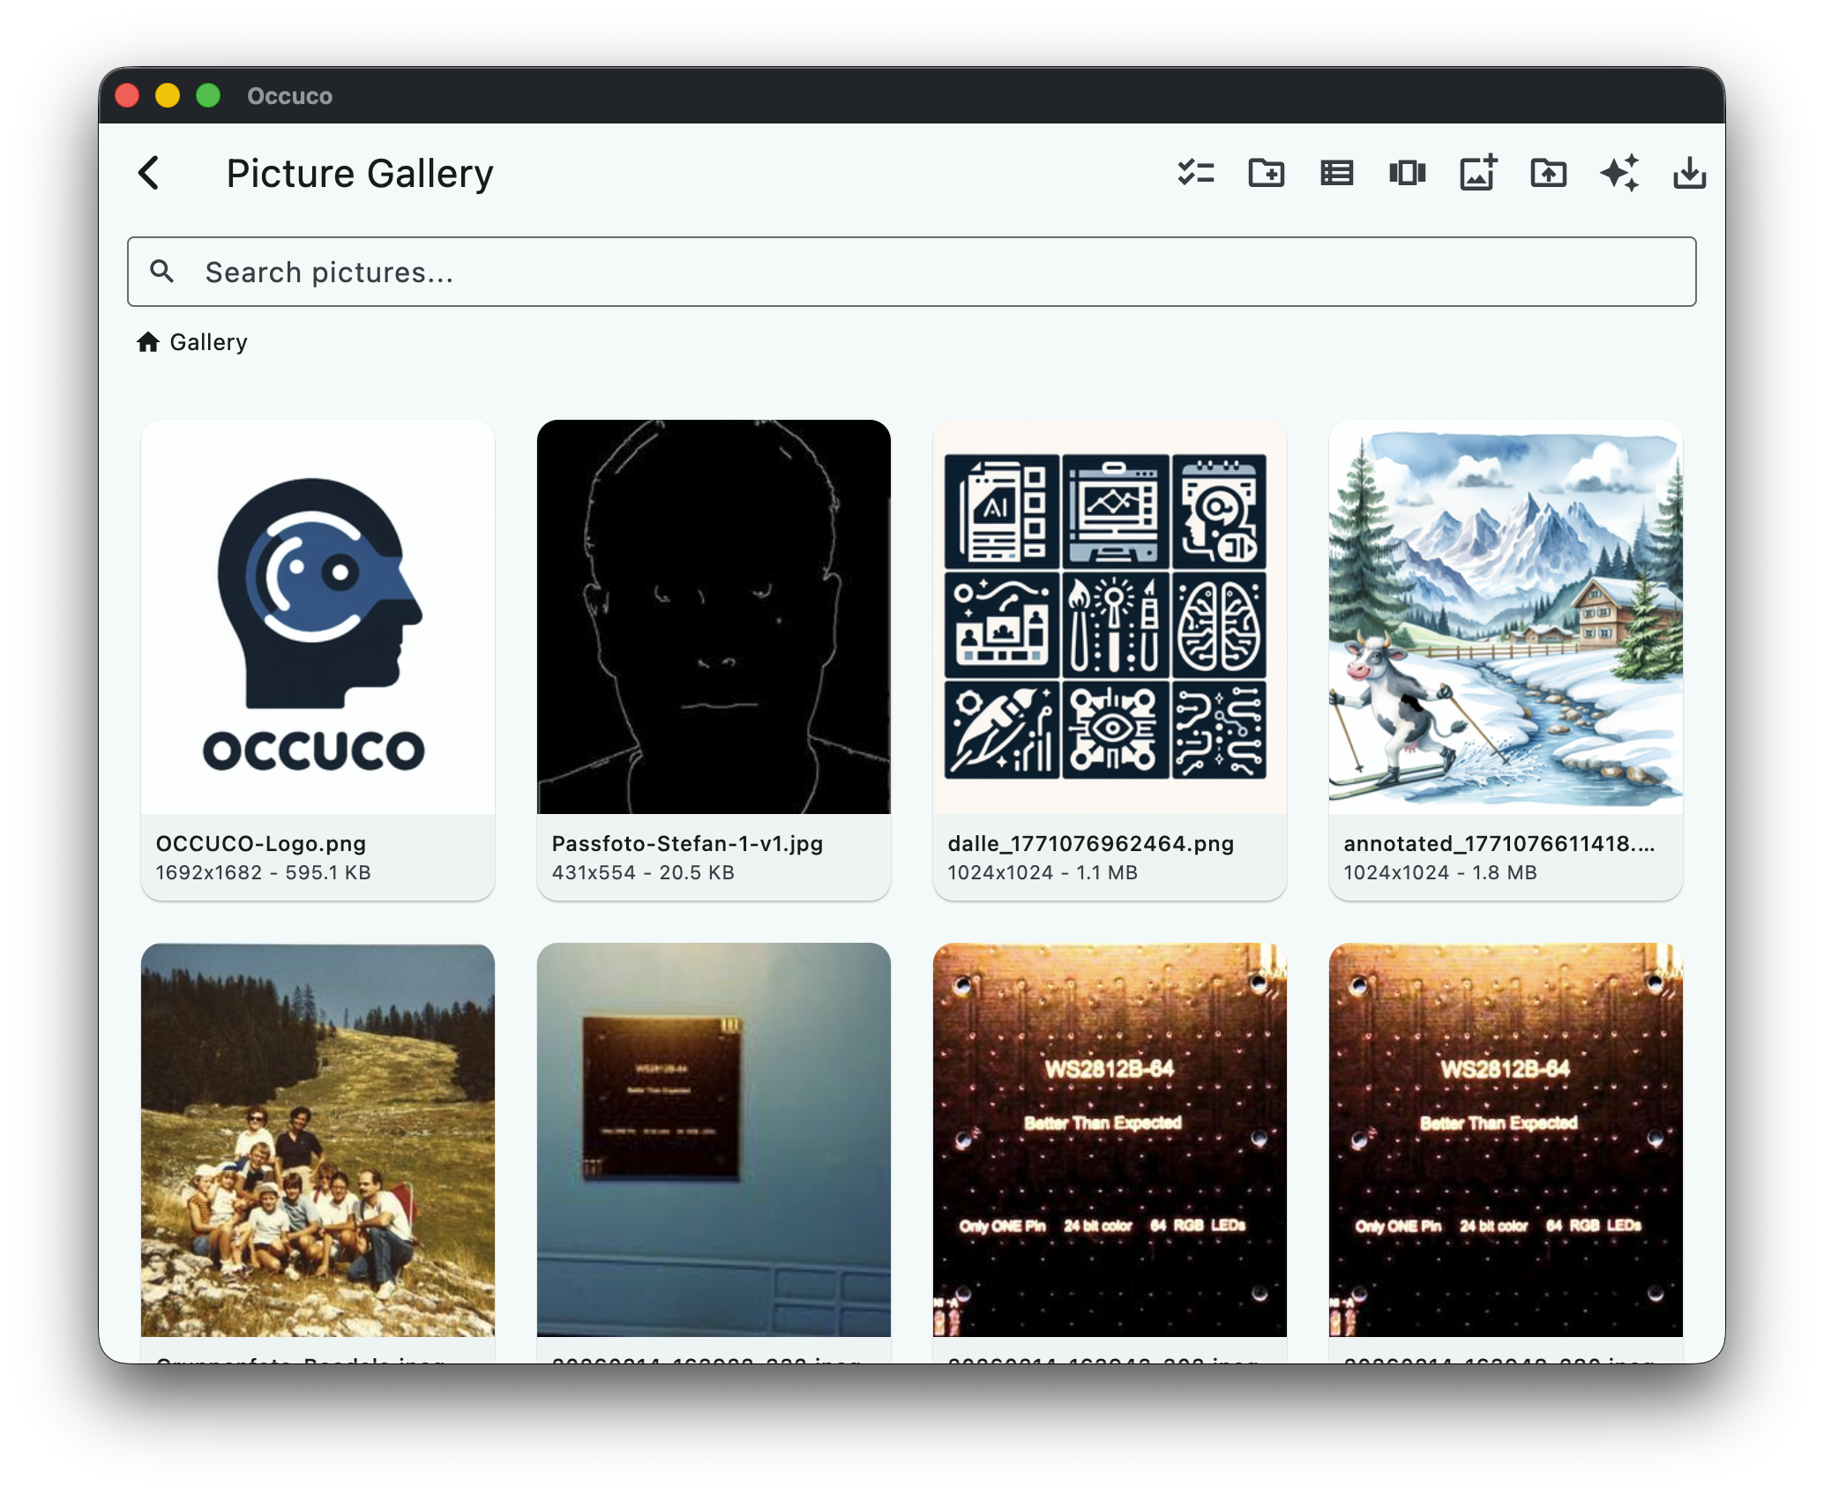
Task: Upload a folder via the folder-upload icon
Action: (1548, 173)
